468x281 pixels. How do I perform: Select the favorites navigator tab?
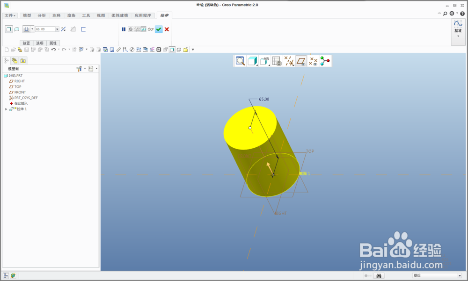23,61
